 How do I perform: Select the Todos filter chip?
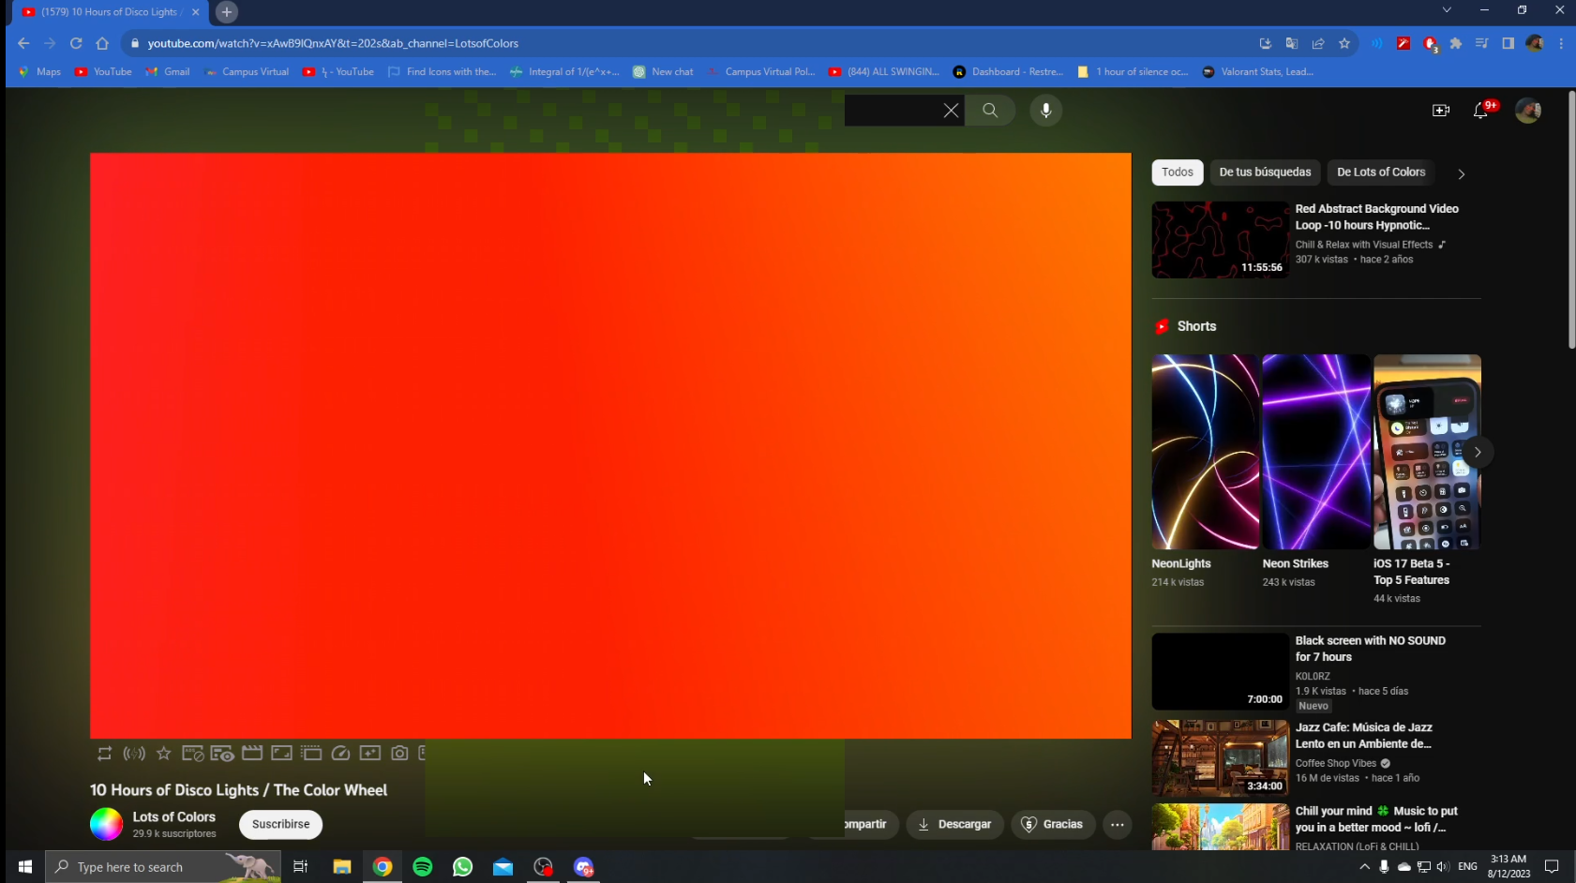point(1178,172)
